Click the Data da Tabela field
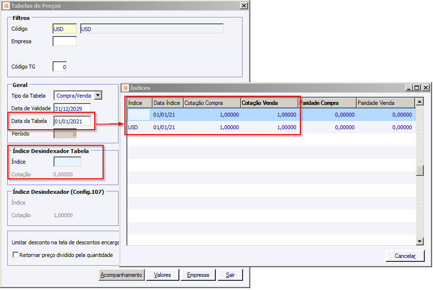The width and height of the screenshot is (433, 290). (72, 121)
